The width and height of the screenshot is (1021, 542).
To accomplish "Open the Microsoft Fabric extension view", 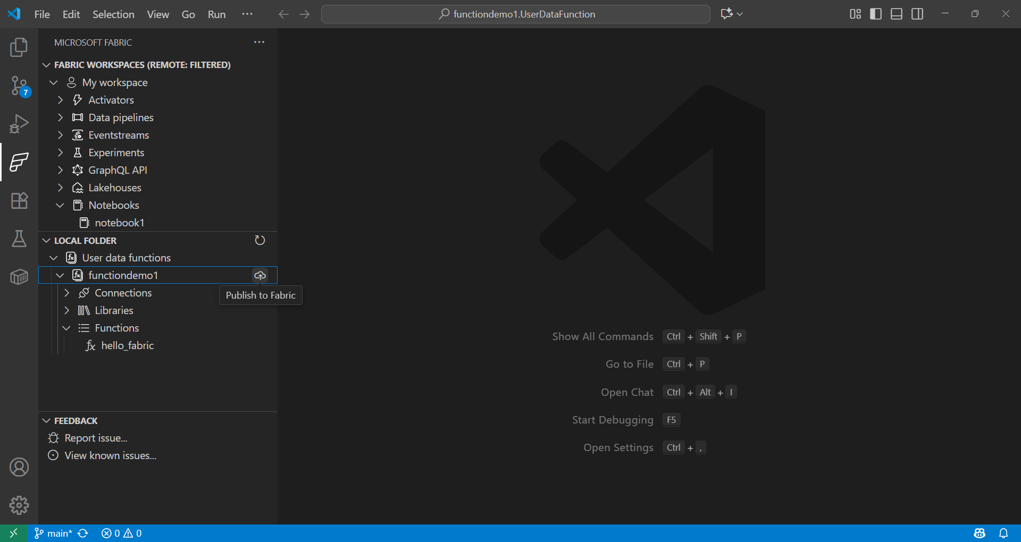I will click(19, 163).
